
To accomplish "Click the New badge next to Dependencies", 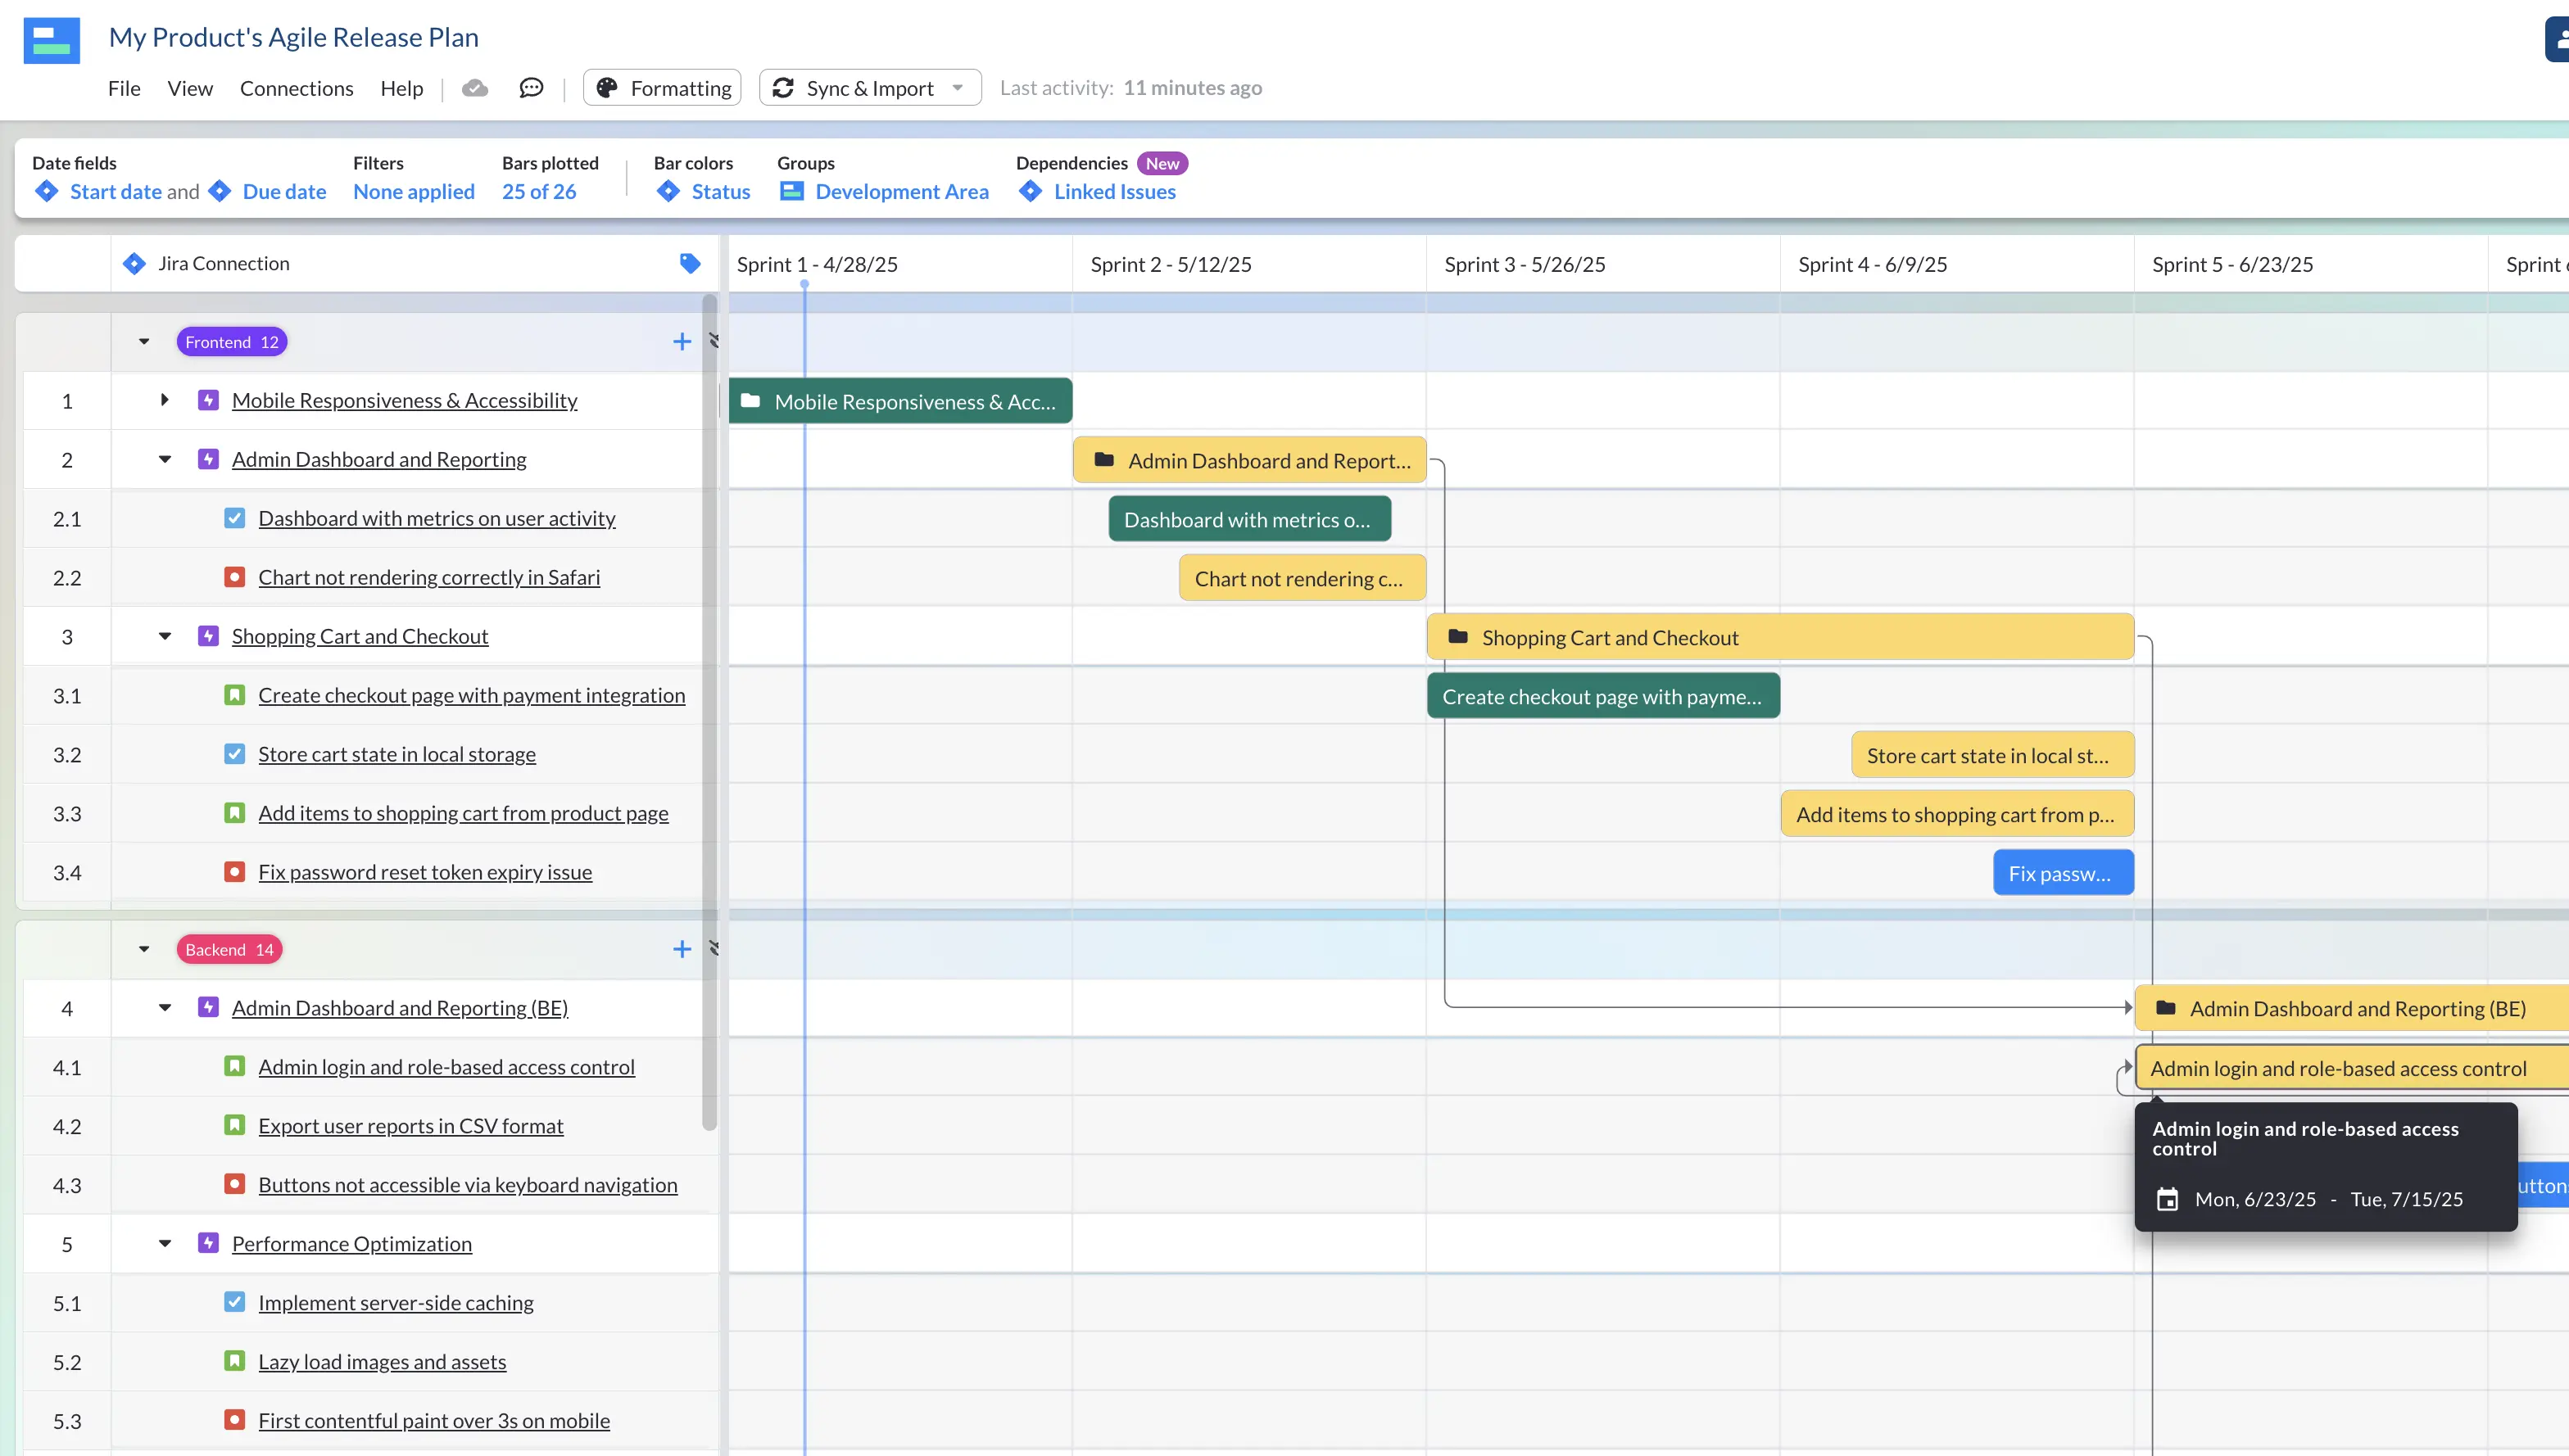I will tap(1162, 163).
